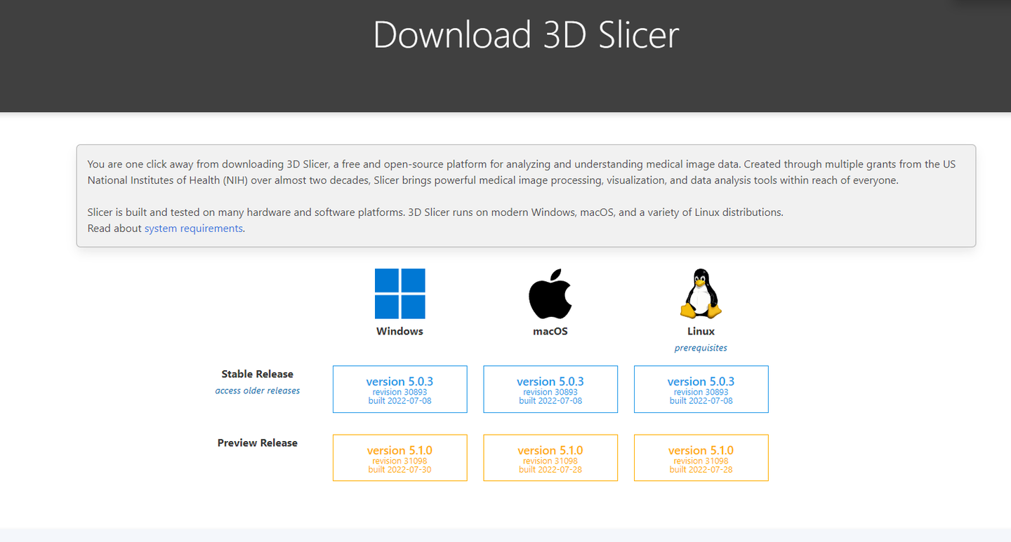The image size is (1011, 542).
Task: Click the macOS label text
Action: click(x=550, y=331)
